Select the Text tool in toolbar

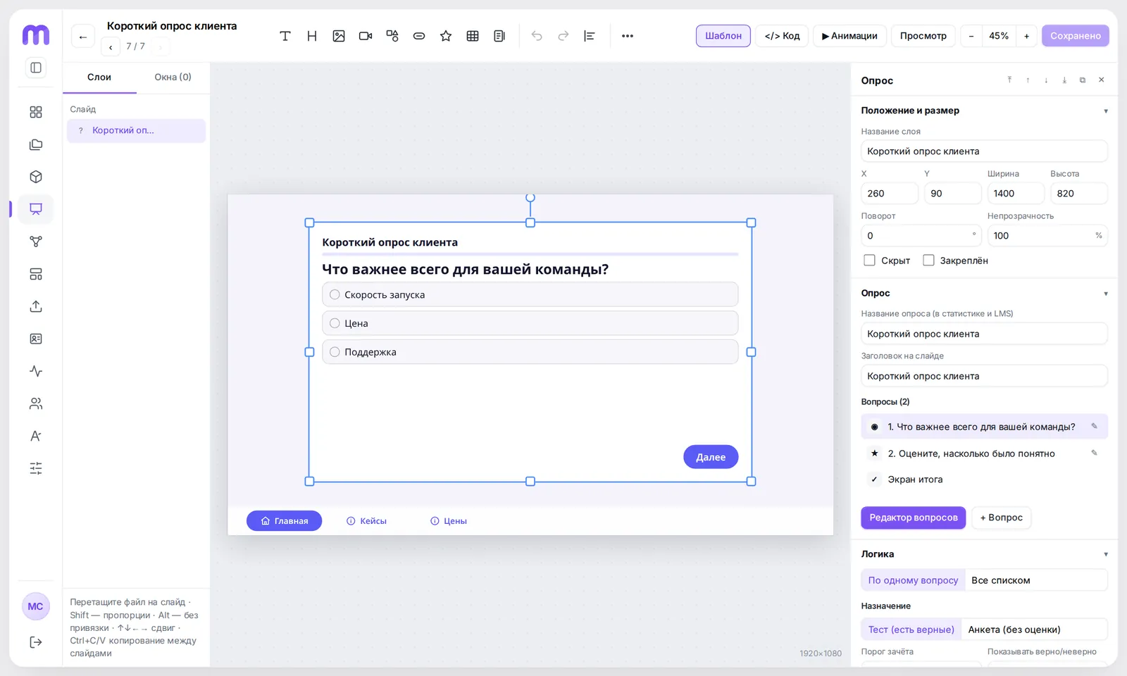(x=285, y=36)
